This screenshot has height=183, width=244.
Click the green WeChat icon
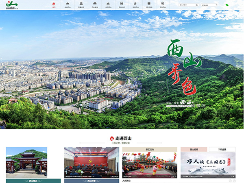click(227, 5)
